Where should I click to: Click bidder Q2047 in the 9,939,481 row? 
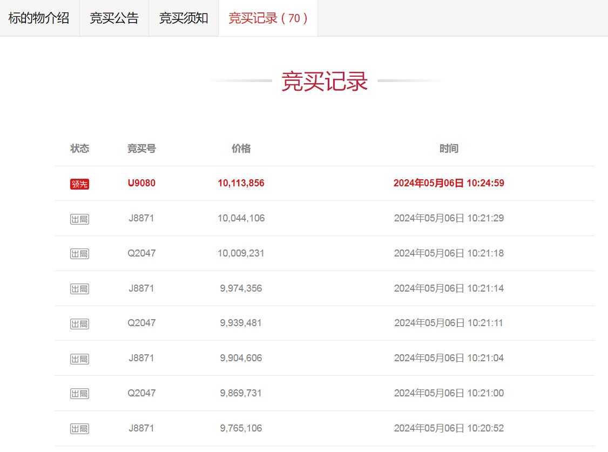tap(141, 323)
